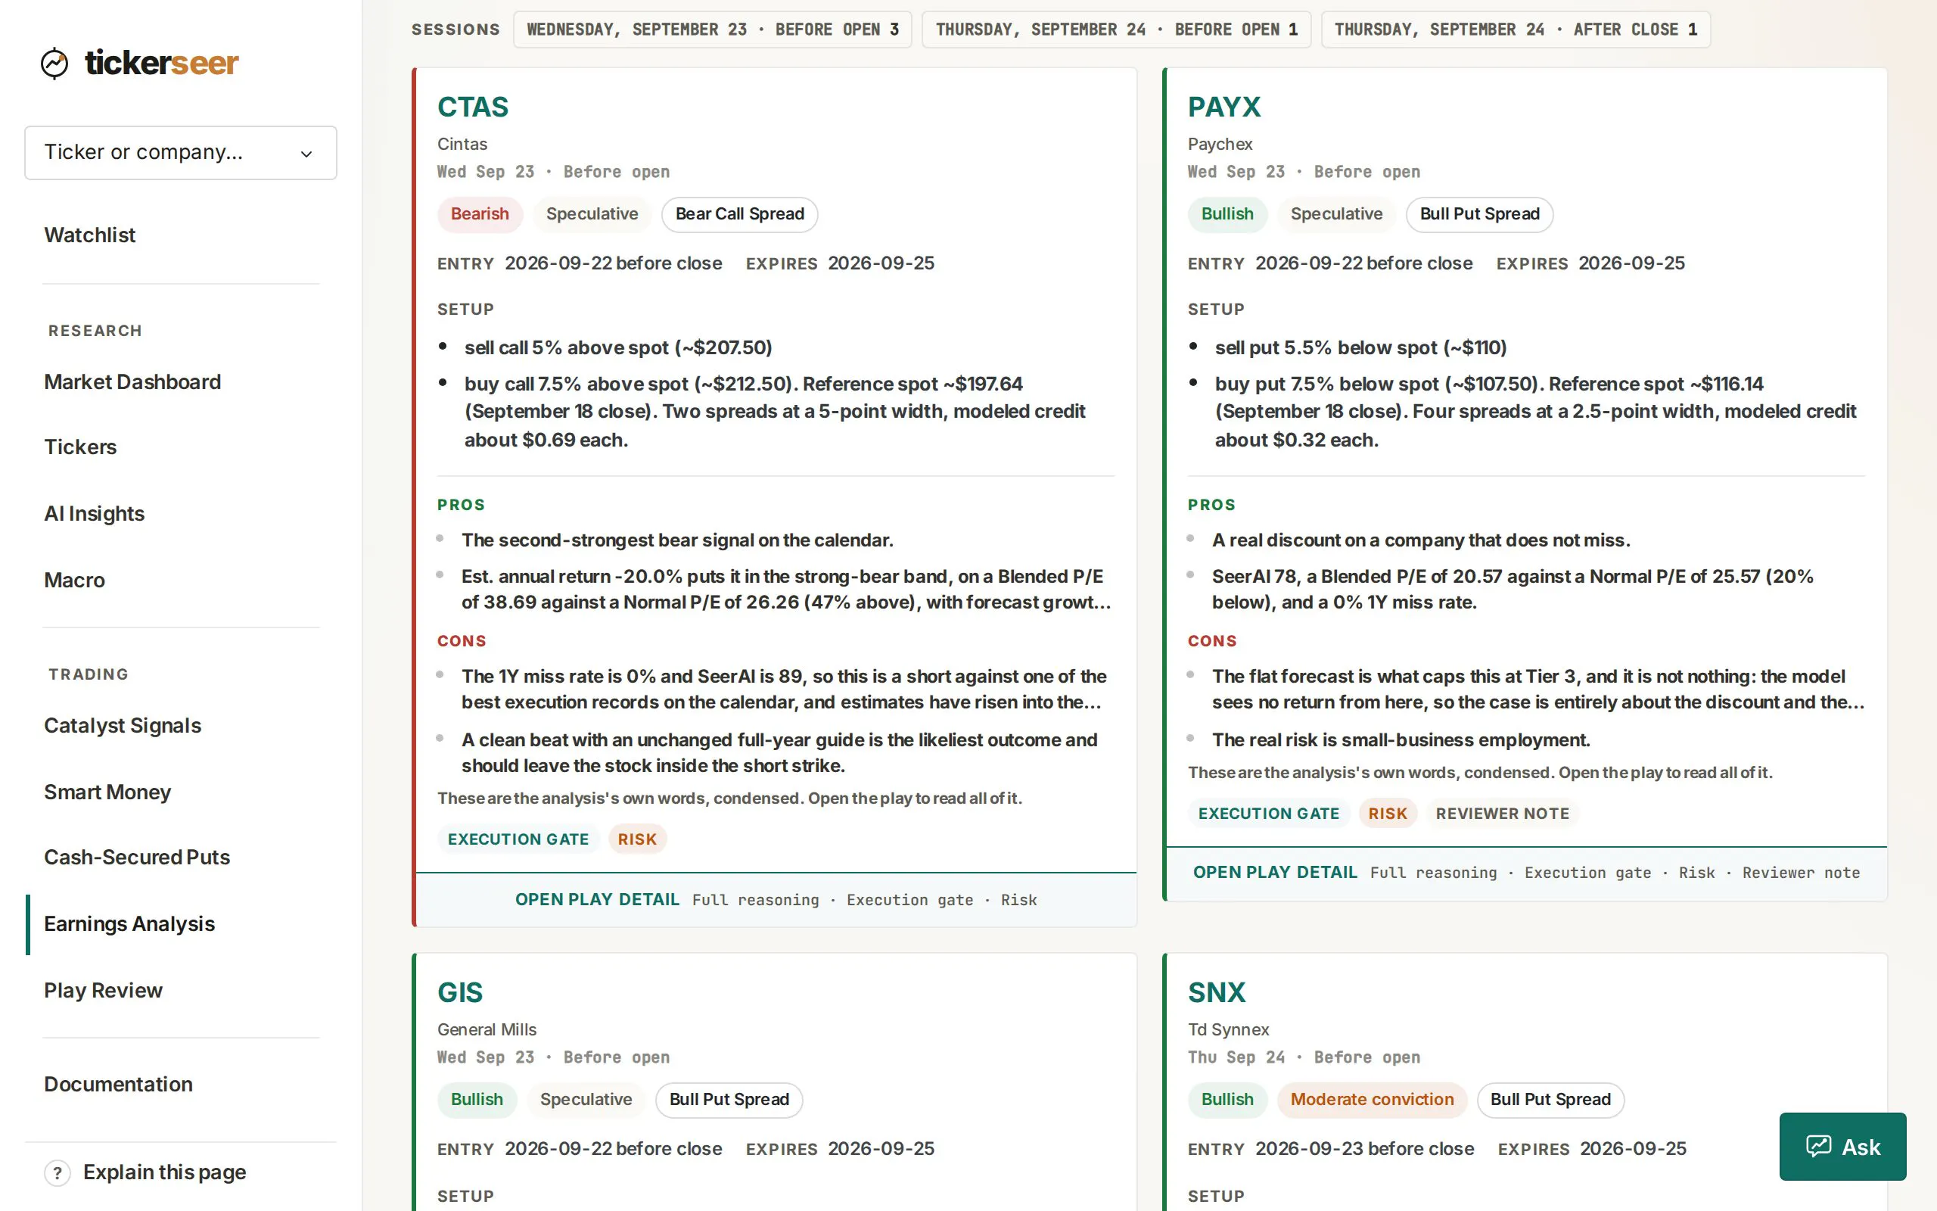This screenshot has height=1211, width=1937.
Task: Click the EXECUTION GATE chip on PAYX
Action: (x=1269, y=814)
